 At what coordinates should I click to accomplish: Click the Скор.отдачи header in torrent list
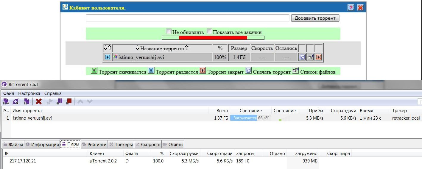click(342, 111)
